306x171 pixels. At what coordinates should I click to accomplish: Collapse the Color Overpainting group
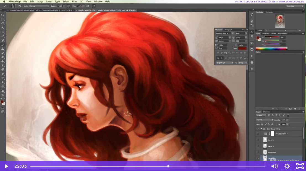click(x=261, y=129)
